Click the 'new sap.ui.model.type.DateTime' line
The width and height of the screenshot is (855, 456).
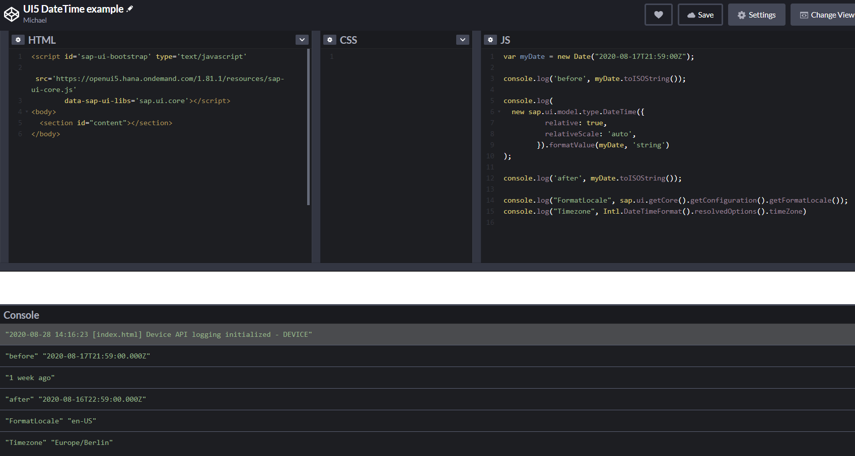(578, 112)
